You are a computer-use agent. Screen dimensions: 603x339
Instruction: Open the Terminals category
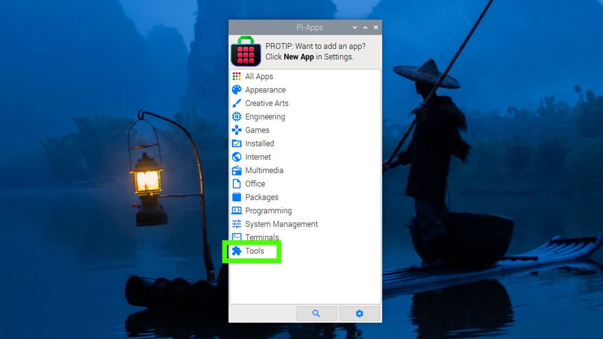point(260,237)
